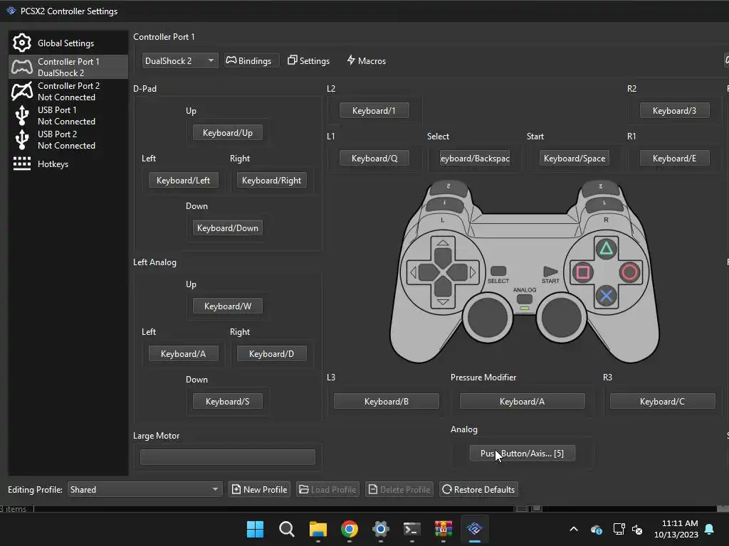Switch to the Macros tab
Screen dimensions: 729x546
click(367, 61)
